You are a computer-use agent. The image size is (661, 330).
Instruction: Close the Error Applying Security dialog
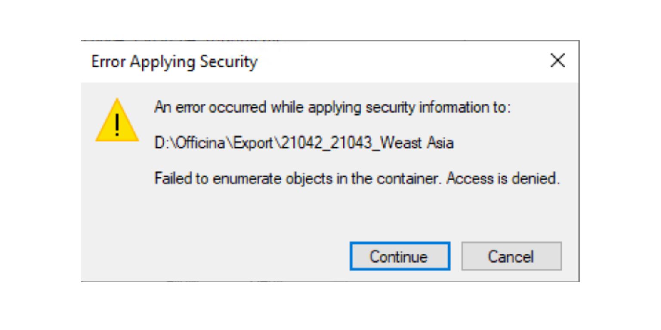[557, 61]
